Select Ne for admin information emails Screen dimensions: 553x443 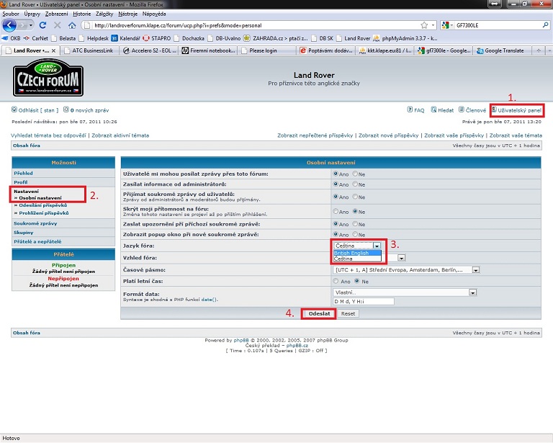(355, 184)
